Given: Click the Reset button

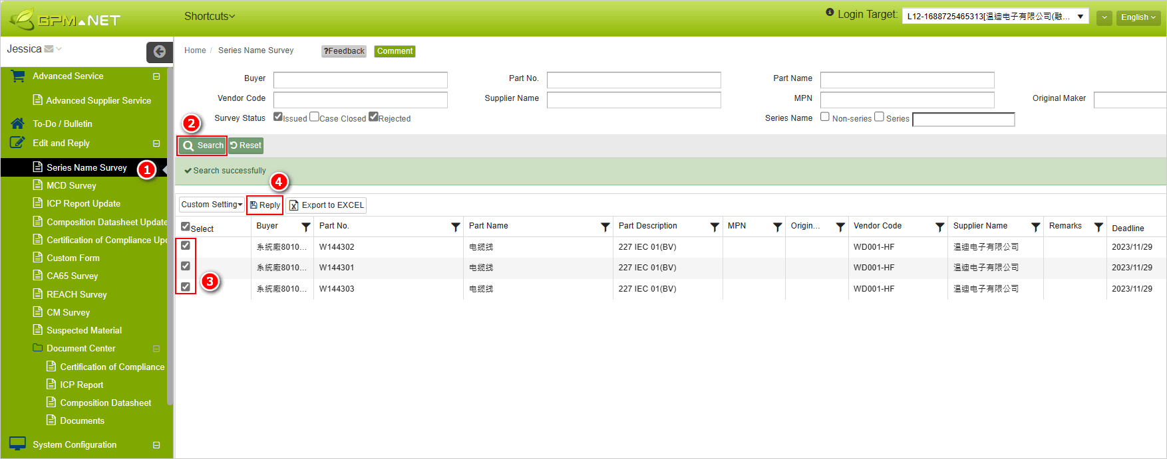Looking at the screenshot, I should (x=246, y=145).
